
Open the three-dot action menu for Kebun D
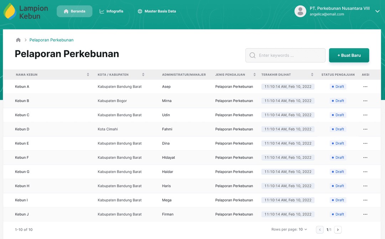pyautogui.click(x=365, y=129)
